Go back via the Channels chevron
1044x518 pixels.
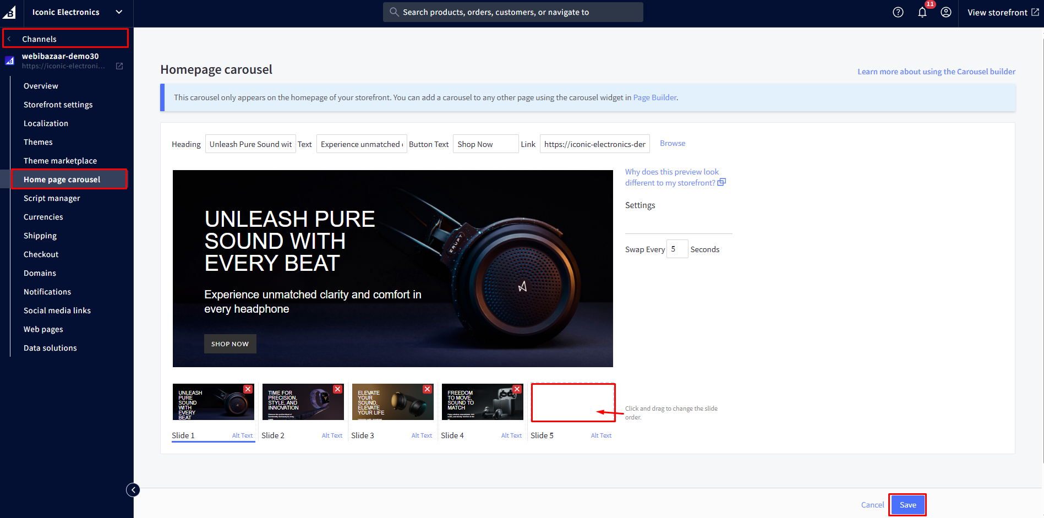9,39
